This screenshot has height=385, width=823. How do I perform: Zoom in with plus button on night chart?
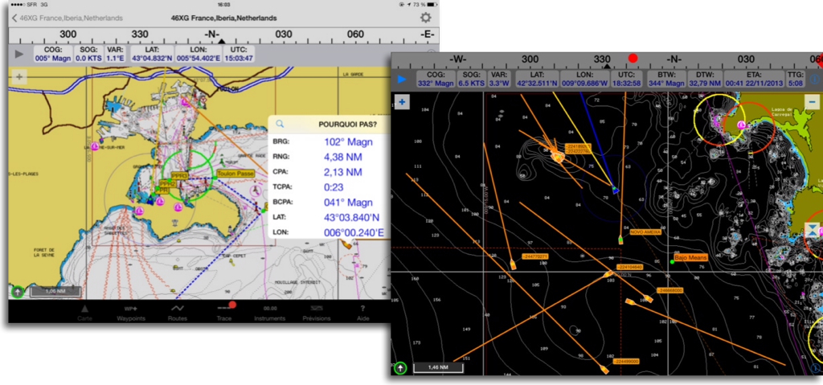coord(402,102)
